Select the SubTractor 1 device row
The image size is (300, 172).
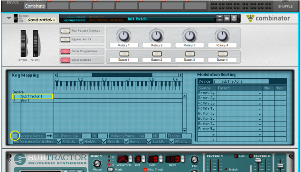33,96
